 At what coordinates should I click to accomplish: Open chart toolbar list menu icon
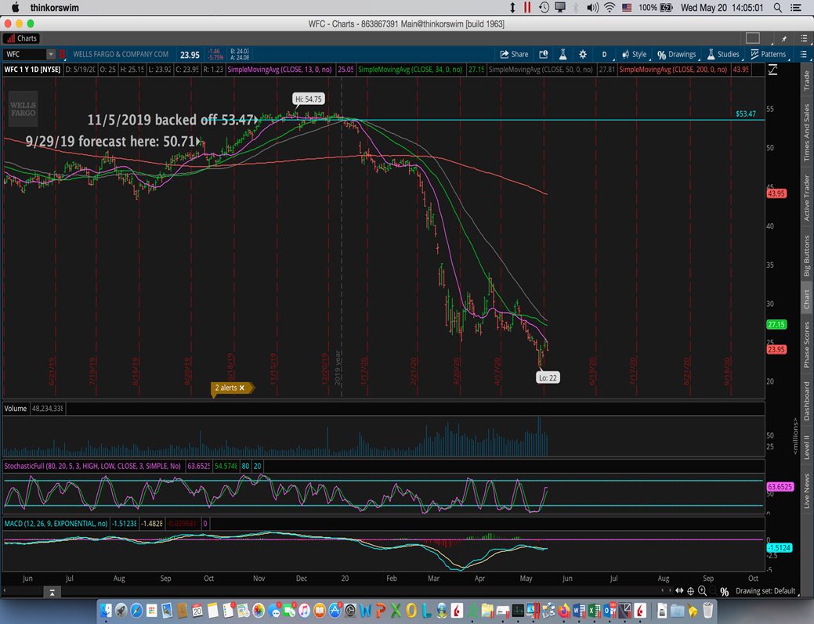pyautogui.click(x=803, y=55)
